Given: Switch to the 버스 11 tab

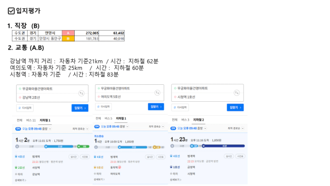Looking at the screenshot, I should (31, 120).
